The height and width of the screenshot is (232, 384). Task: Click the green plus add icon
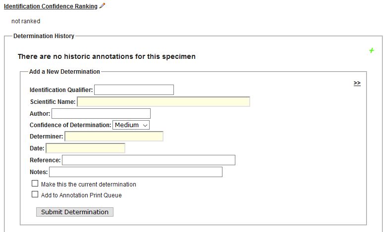click(372, 50)
